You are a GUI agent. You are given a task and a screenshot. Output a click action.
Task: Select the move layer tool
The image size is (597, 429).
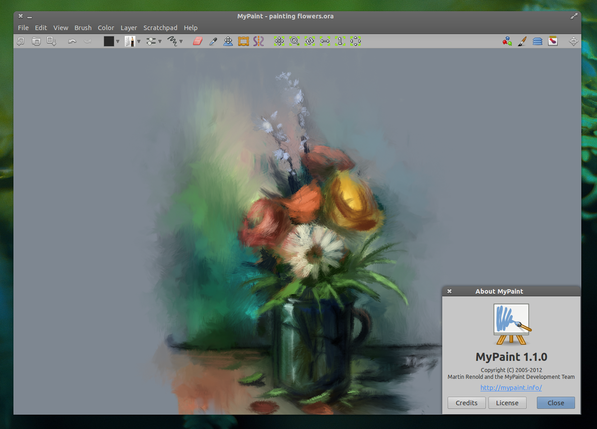tap(228, 41)
